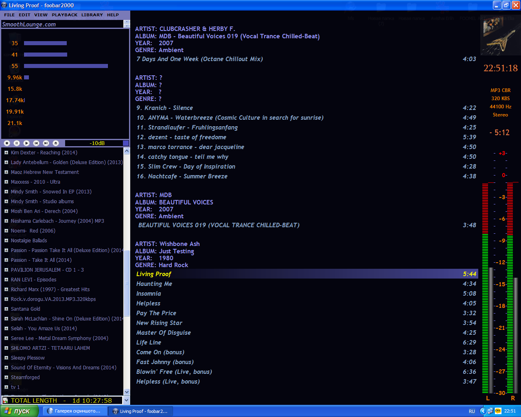521x417 pixels.
Task: Click the RU language indicator
Action: click(x=472, y=411)
